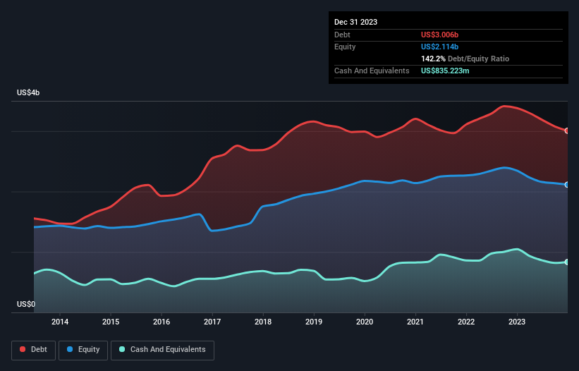Screen dimensions: 579x371
Task: Click the US$835.223m cash value
Action: point(445,71)
